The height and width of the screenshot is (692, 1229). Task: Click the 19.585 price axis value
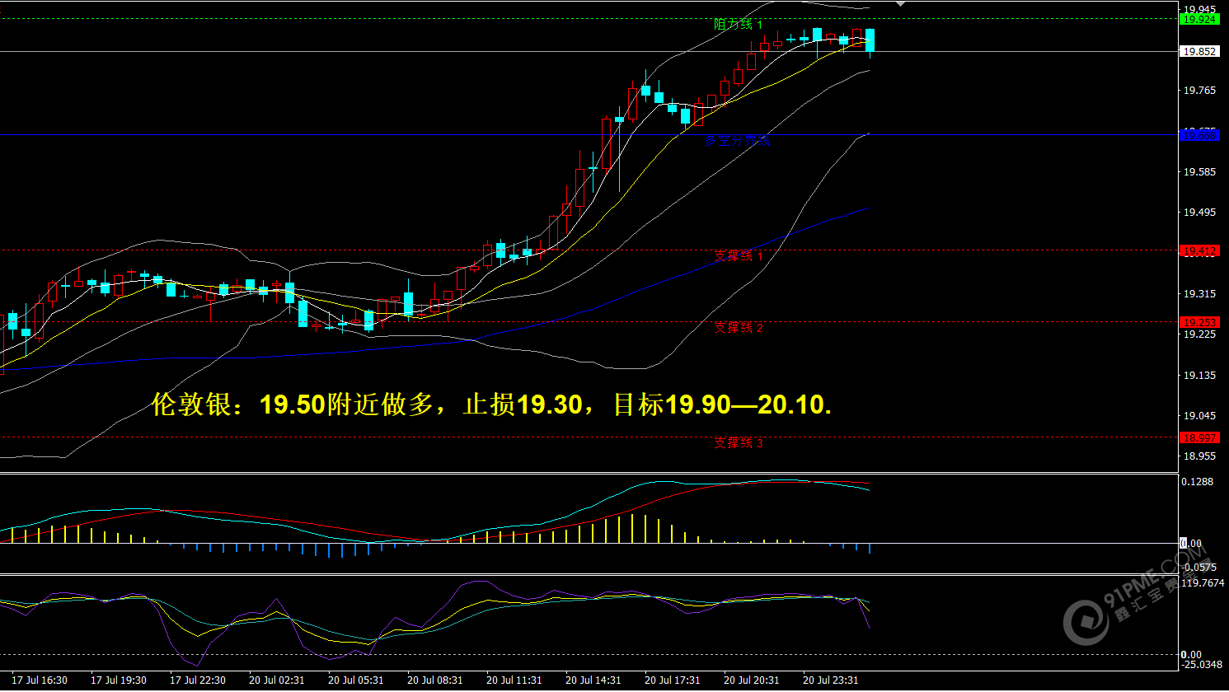[1199, 172]
